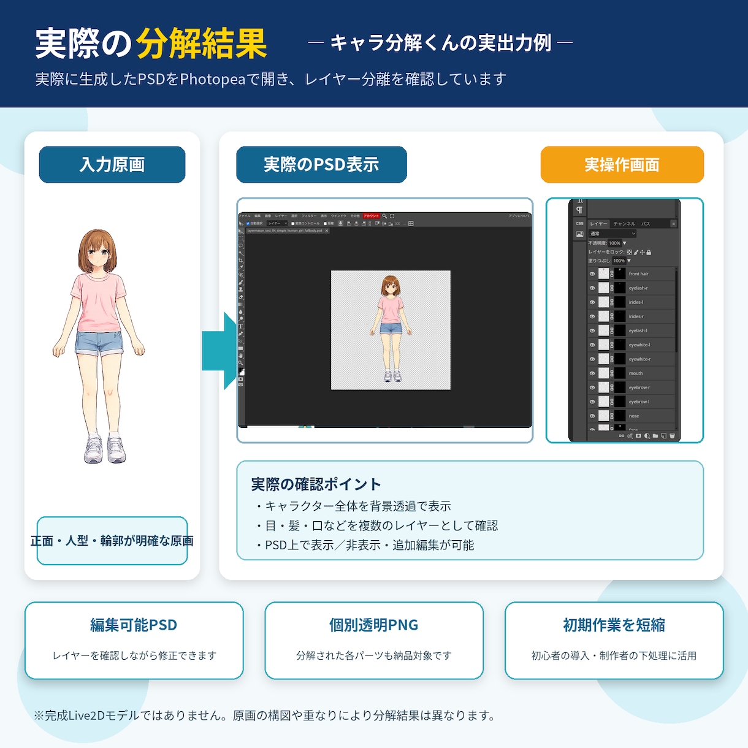Select the Lasso tool
The width and height of the screenshot is (748, 748).
click(x=241, y=246)
